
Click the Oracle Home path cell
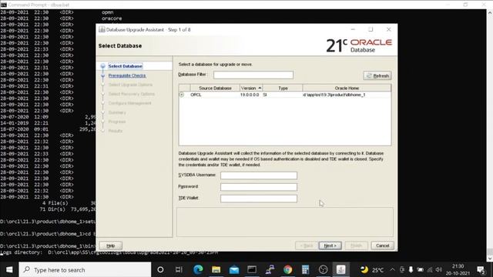[x=347, y=95]
